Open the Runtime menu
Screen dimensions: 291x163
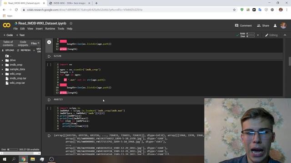click(x=50, y=29)
